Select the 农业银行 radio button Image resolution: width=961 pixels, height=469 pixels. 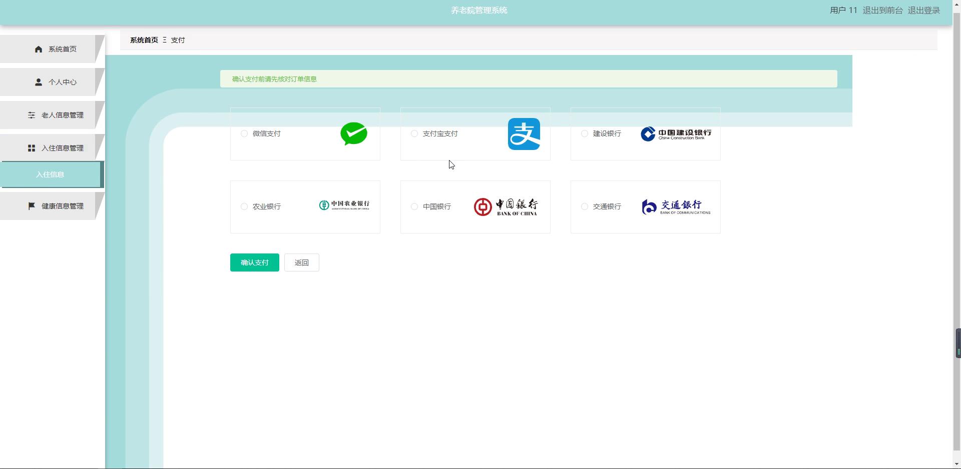click(x=244, y=206)
